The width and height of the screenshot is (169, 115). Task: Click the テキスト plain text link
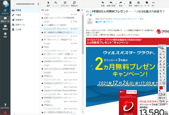(x=108, y=22)
